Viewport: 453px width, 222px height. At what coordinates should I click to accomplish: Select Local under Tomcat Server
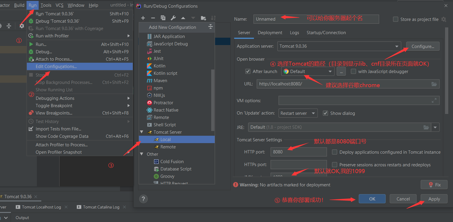click(x=177, y=139)
